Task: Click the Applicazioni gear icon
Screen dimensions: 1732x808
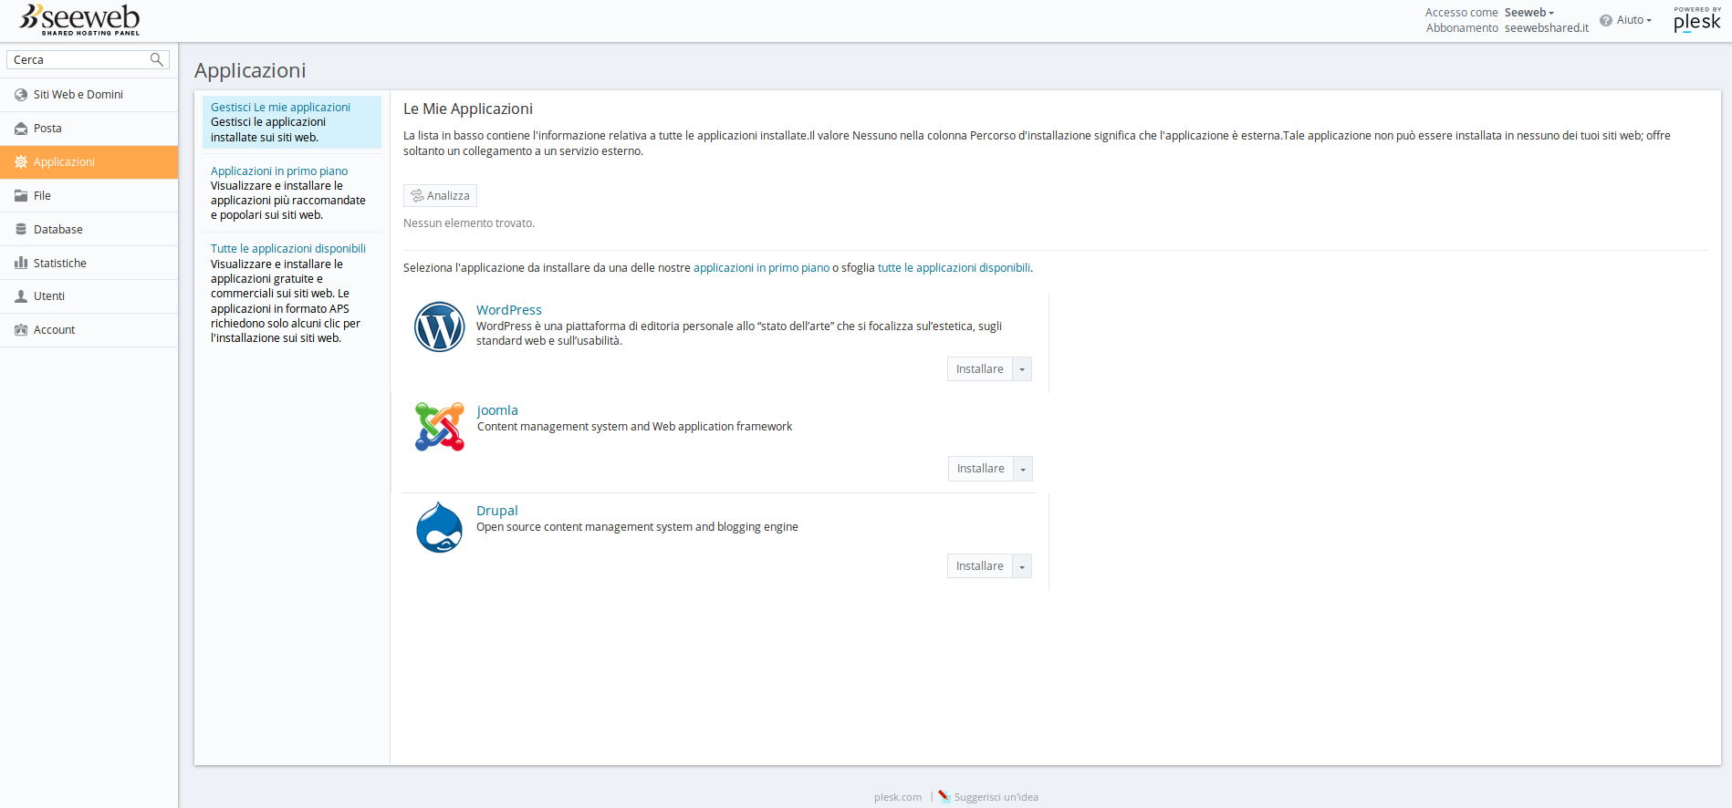Action: pyautogui.click(x=21, y=162)
